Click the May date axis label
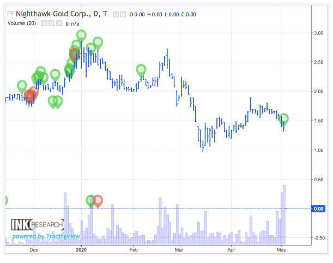The height and width of the screenshot is (263, 333). [281, 250]
